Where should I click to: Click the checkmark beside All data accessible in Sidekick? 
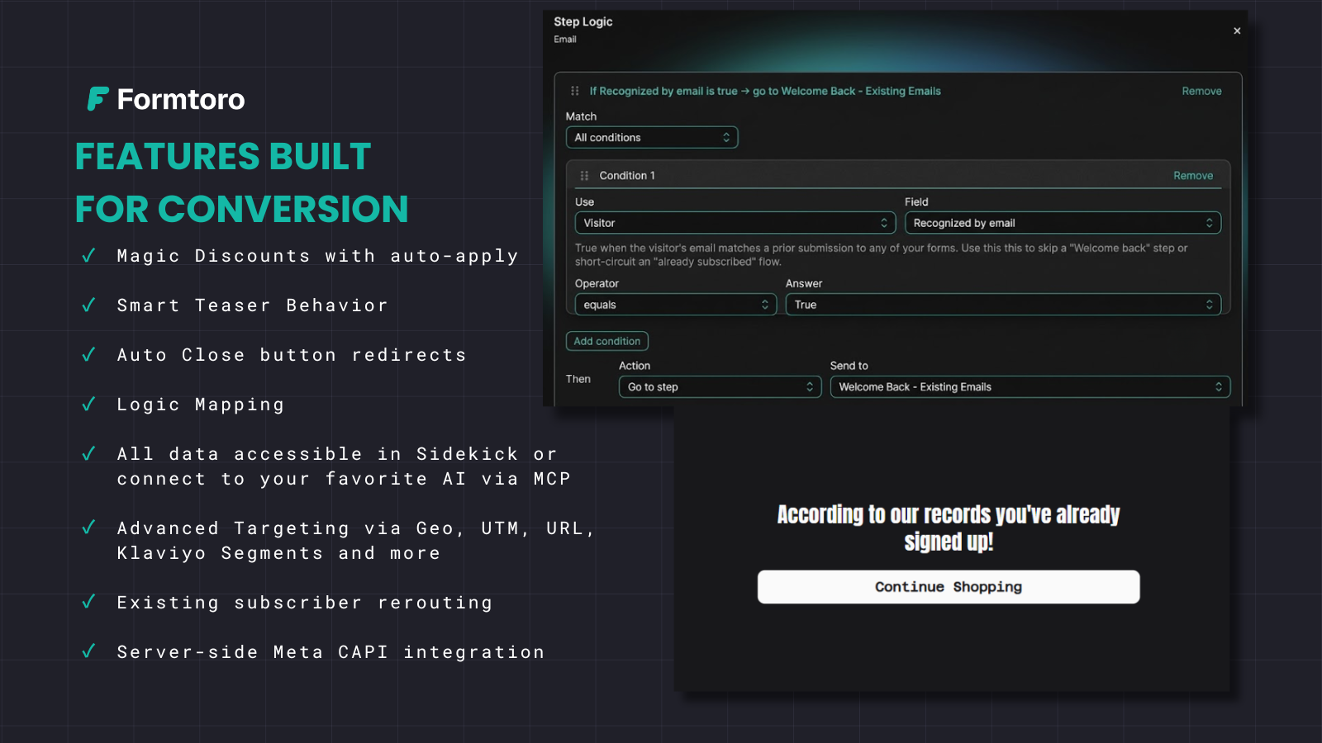click(x=88, y=453)
